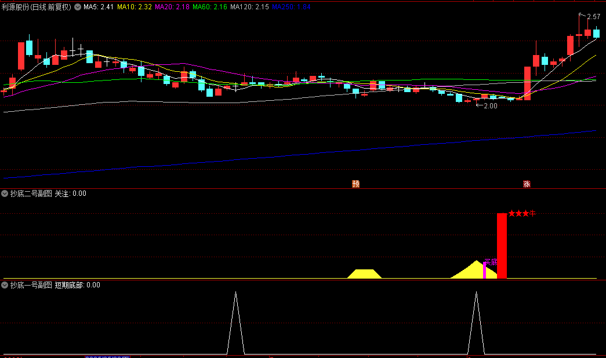Click the big red limit-up candlestick

click(527, 81)
